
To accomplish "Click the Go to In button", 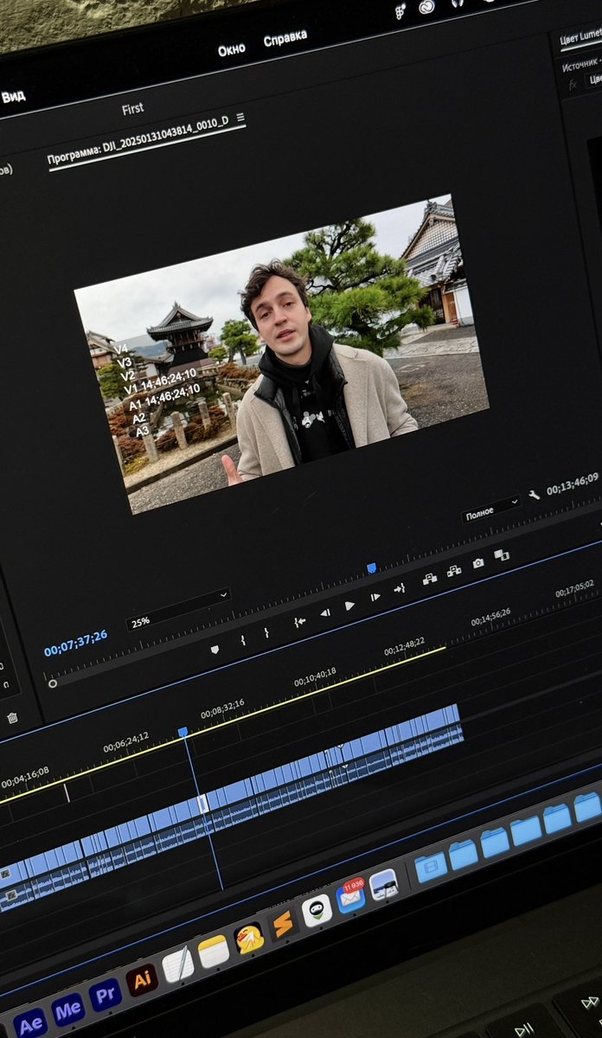I will 299,621.
